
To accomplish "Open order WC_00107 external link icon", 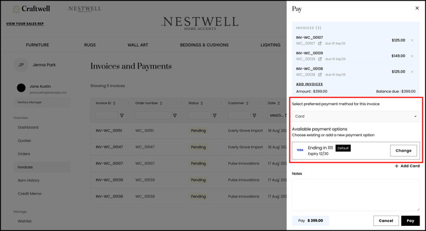I will tap(320, 43).
